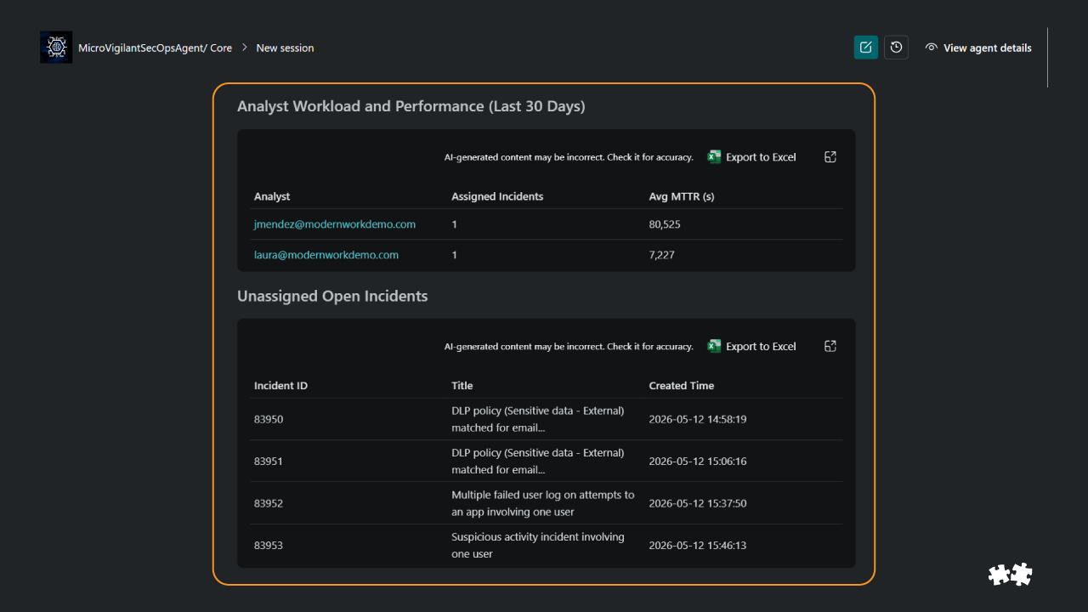
Task: Open session history clock icon
Action: point(896,48)
